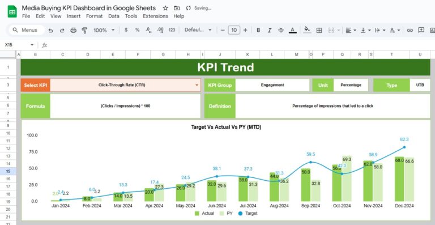Open more number formats 123
Screen dimensions: 435x225
coord(172,30)
